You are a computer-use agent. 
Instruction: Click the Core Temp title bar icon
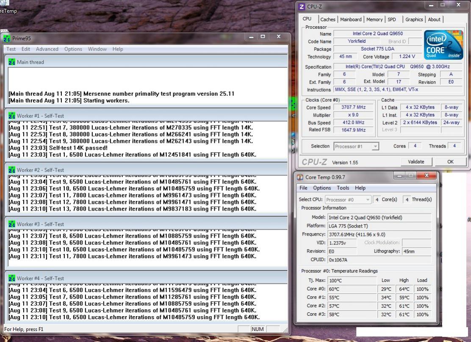pyautogui.click(x=300, y=177)
